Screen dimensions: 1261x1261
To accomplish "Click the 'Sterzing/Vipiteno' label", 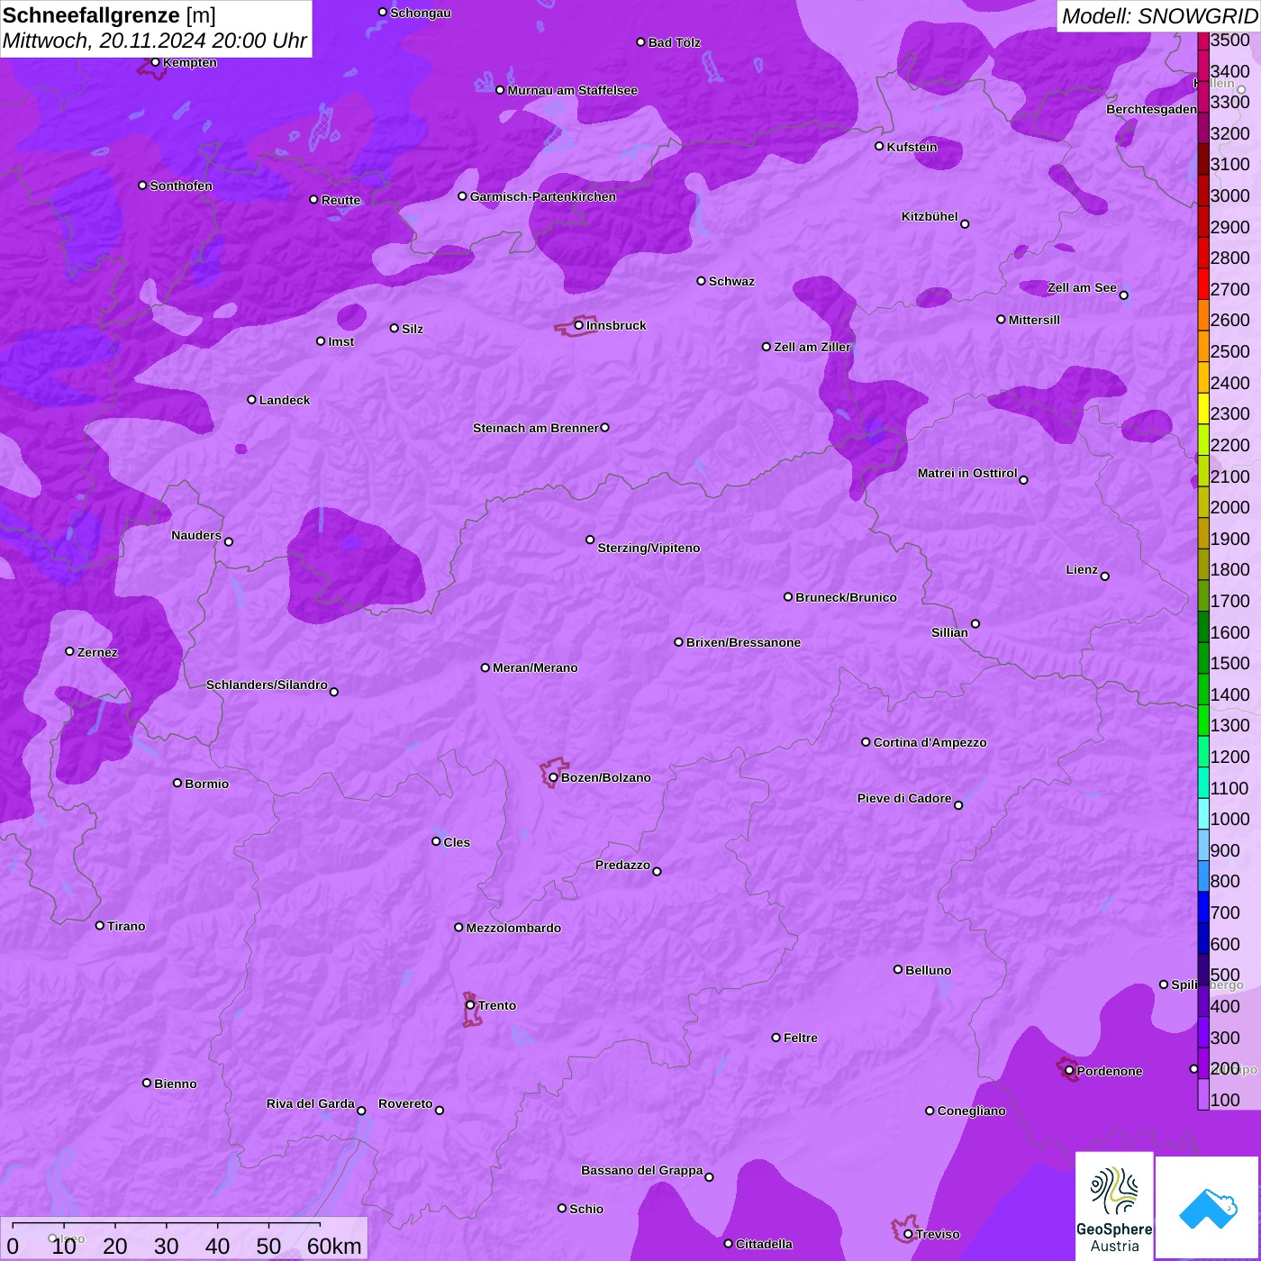I will [x=649, y=548].
